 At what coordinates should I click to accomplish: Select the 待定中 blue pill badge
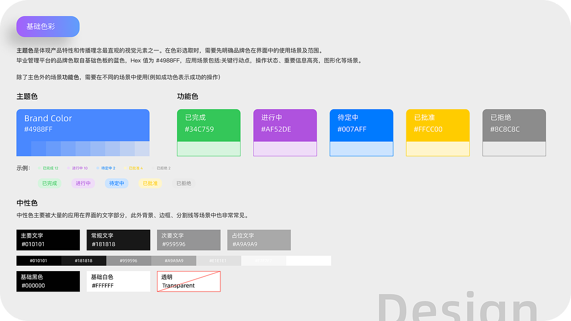click(x=116, y=183)
